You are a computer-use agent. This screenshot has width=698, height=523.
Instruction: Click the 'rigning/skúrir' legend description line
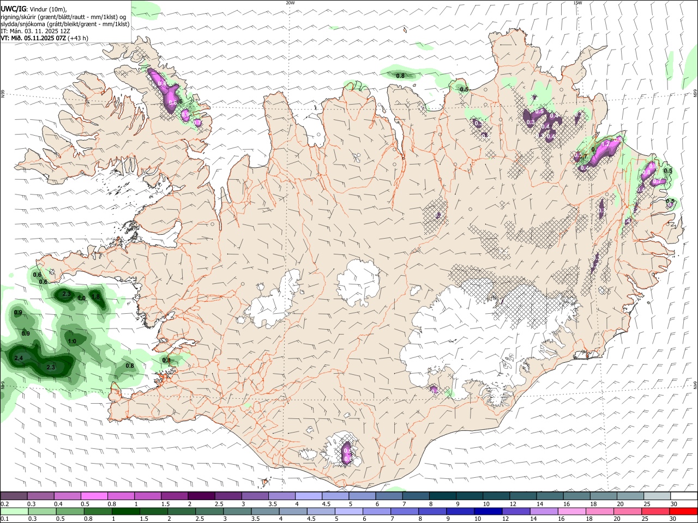coord(64,17)
